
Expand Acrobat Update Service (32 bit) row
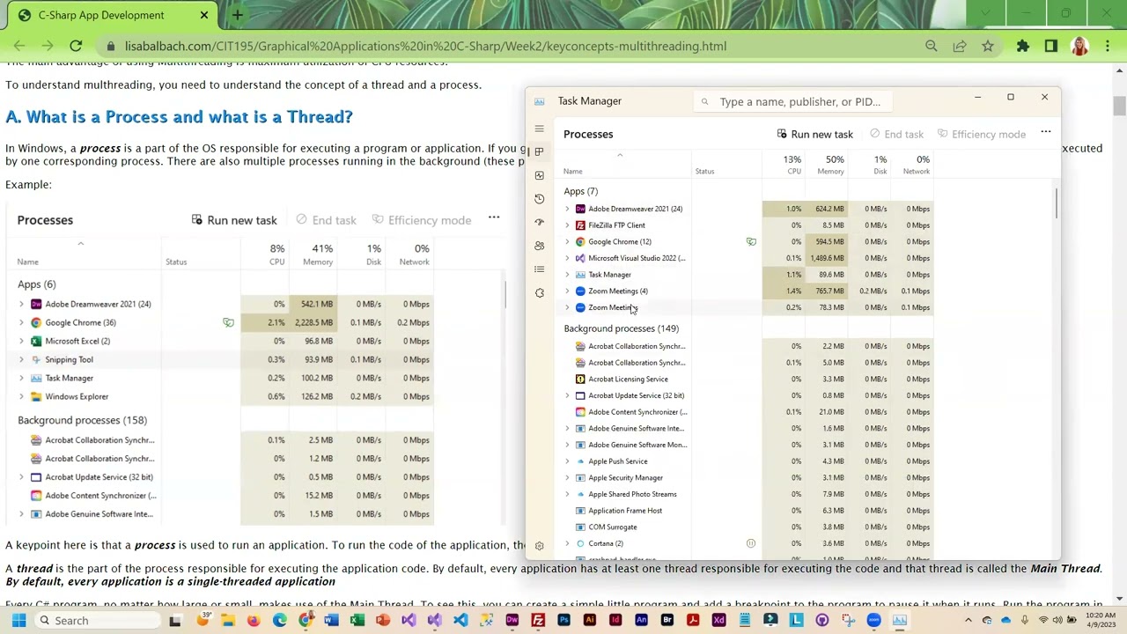[567, 395]
